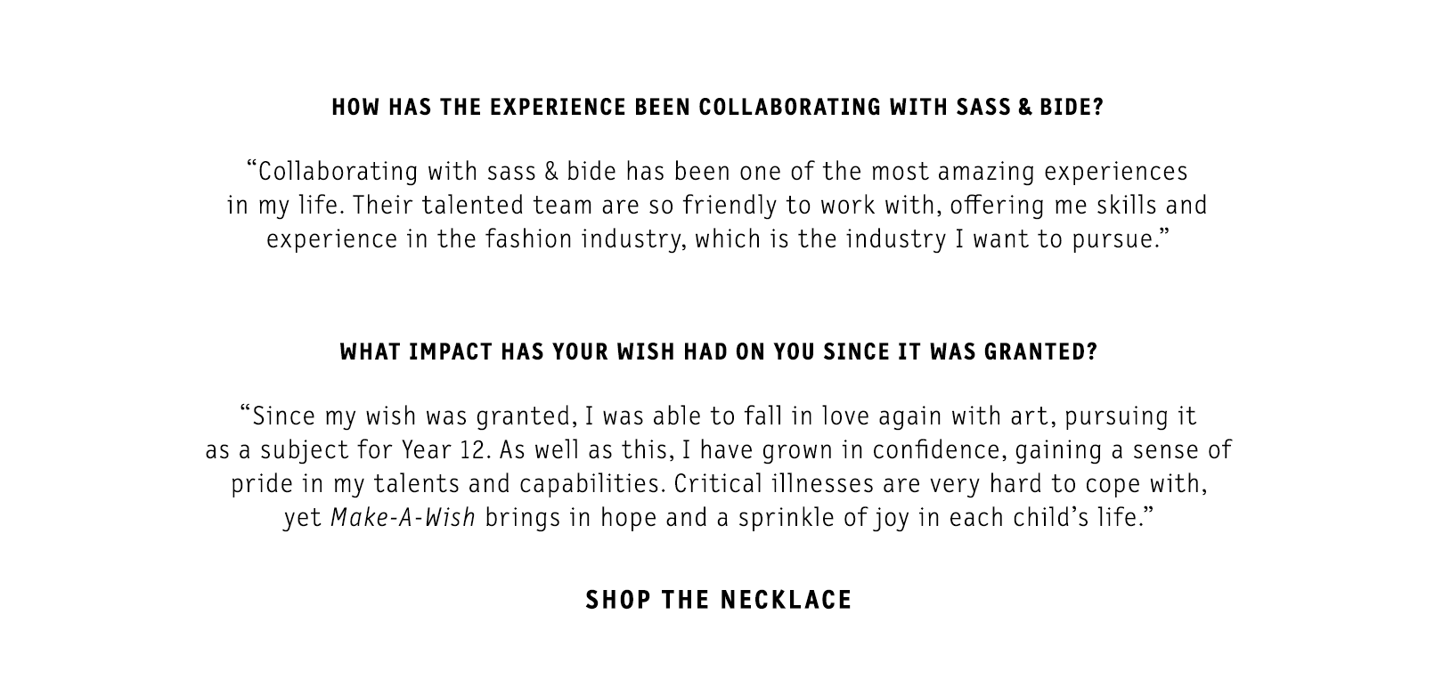Click the line starting "experience in the fashion industry"
The height and width of the screenshot is (687, 1443).
(717, 239)
